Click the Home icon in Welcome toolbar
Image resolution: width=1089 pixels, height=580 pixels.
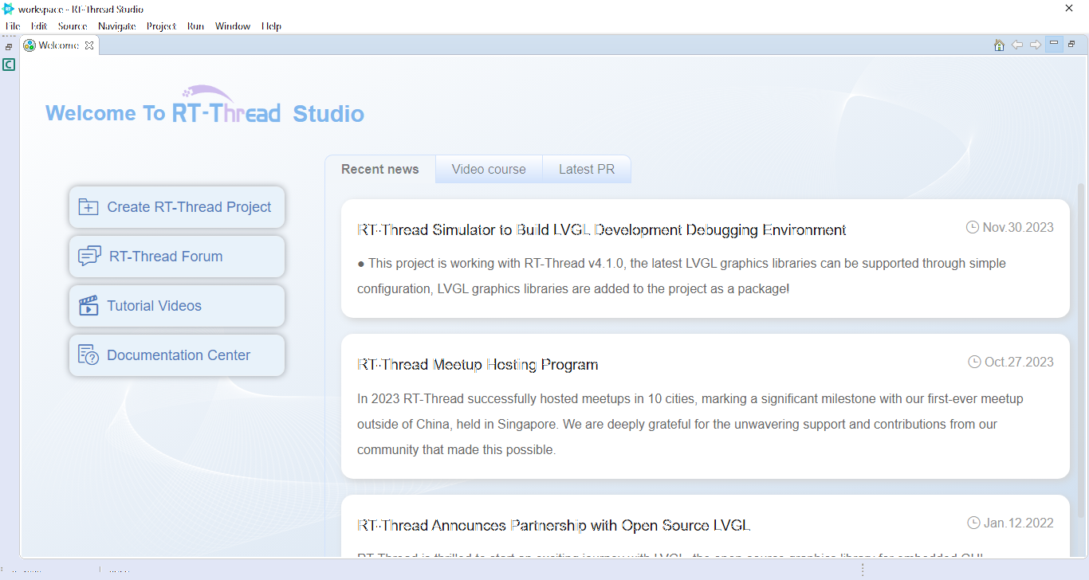pos(999,45)
